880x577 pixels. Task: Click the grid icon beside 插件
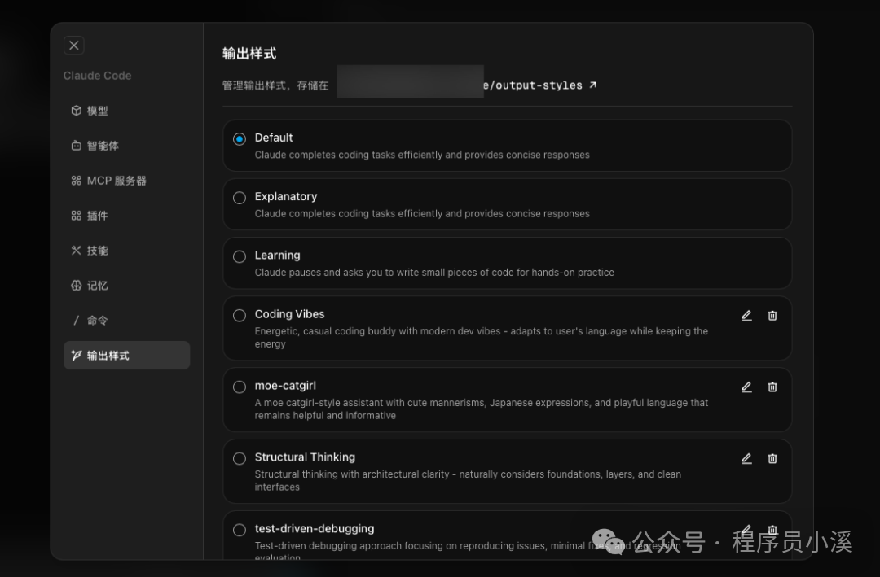(77, 216)
